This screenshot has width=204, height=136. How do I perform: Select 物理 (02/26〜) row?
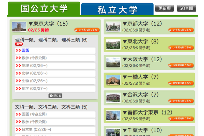coord(55,66)
